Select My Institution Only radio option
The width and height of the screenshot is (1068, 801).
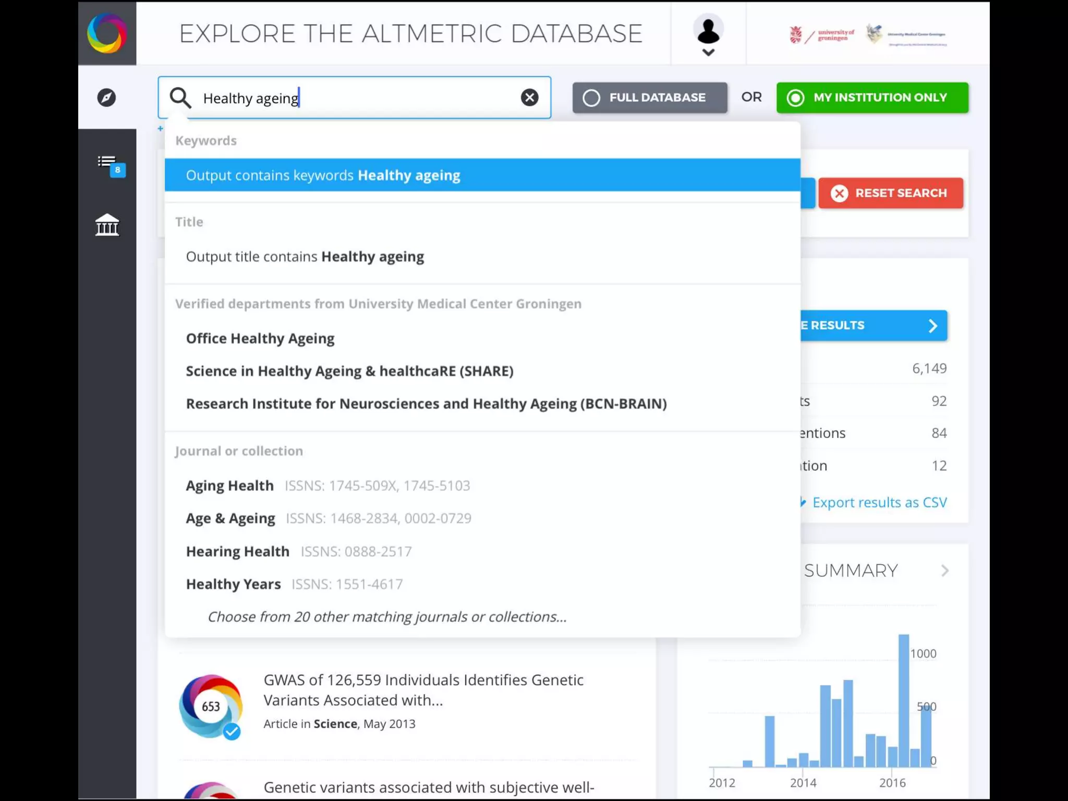click(872, 98)
